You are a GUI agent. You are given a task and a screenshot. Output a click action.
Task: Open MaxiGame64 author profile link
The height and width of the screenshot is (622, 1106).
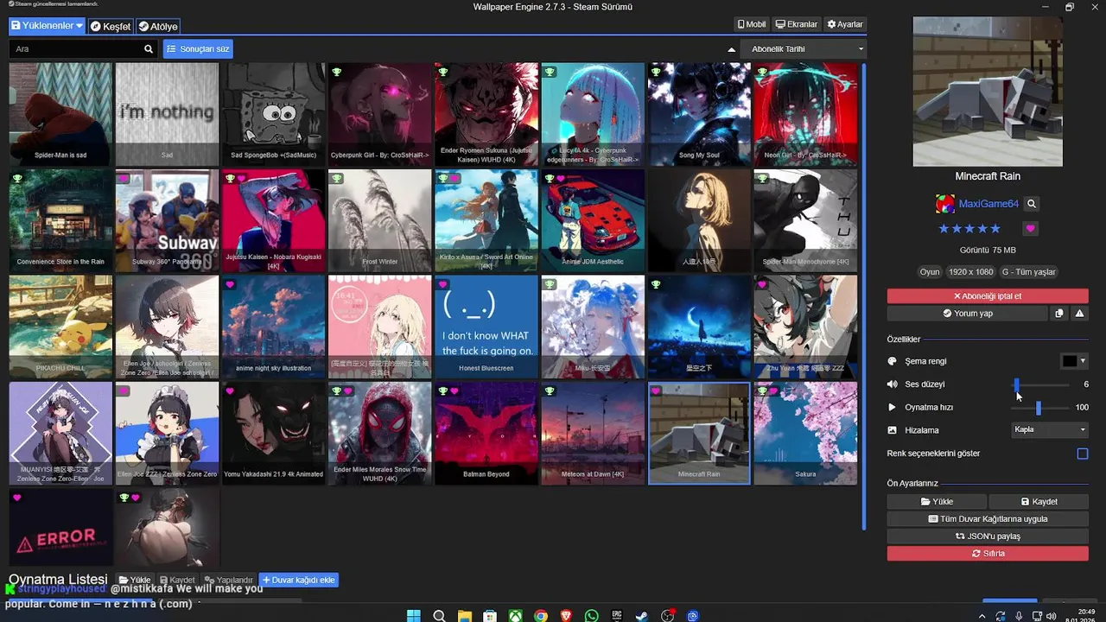988,204
